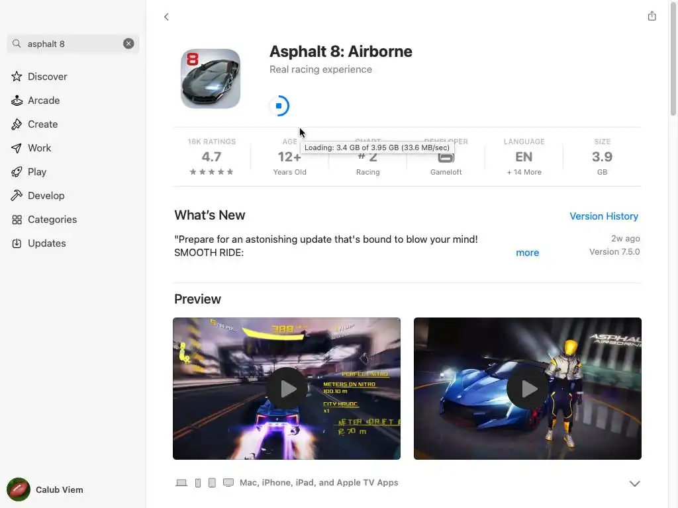The height and width of the screenshot is (508, 678).
Task: Click the Racing chart badge
Action: (368, 157)
